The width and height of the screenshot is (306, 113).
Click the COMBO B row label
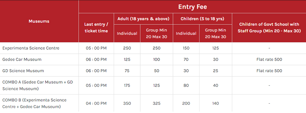click(34, 103)
